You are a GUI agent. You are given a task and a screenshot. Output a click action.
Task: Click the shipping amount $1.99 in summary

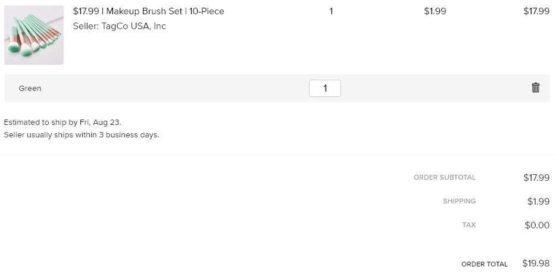(x=538, y=202)
